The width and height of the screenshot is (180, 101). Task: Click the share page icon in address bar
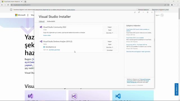pos(165,5)
